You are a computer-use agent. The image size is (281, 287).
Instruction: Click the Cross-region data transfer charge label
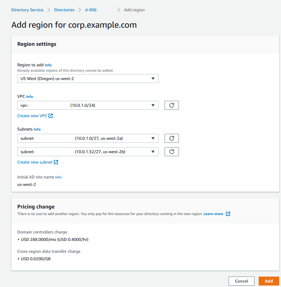click(49, 252)
